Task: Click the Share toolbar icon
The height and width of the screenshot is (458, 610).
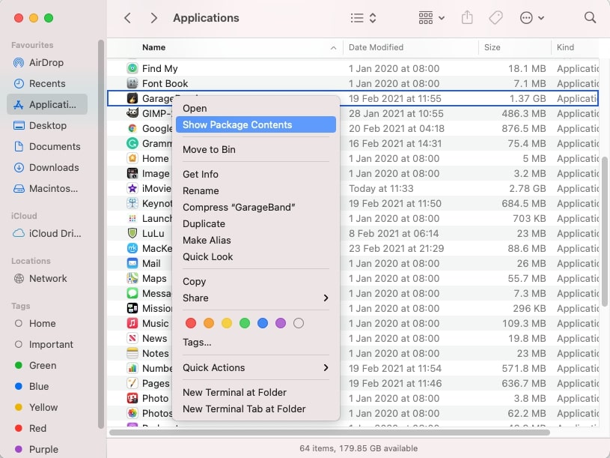Action: pyautogui.click(x=467, y=17)
